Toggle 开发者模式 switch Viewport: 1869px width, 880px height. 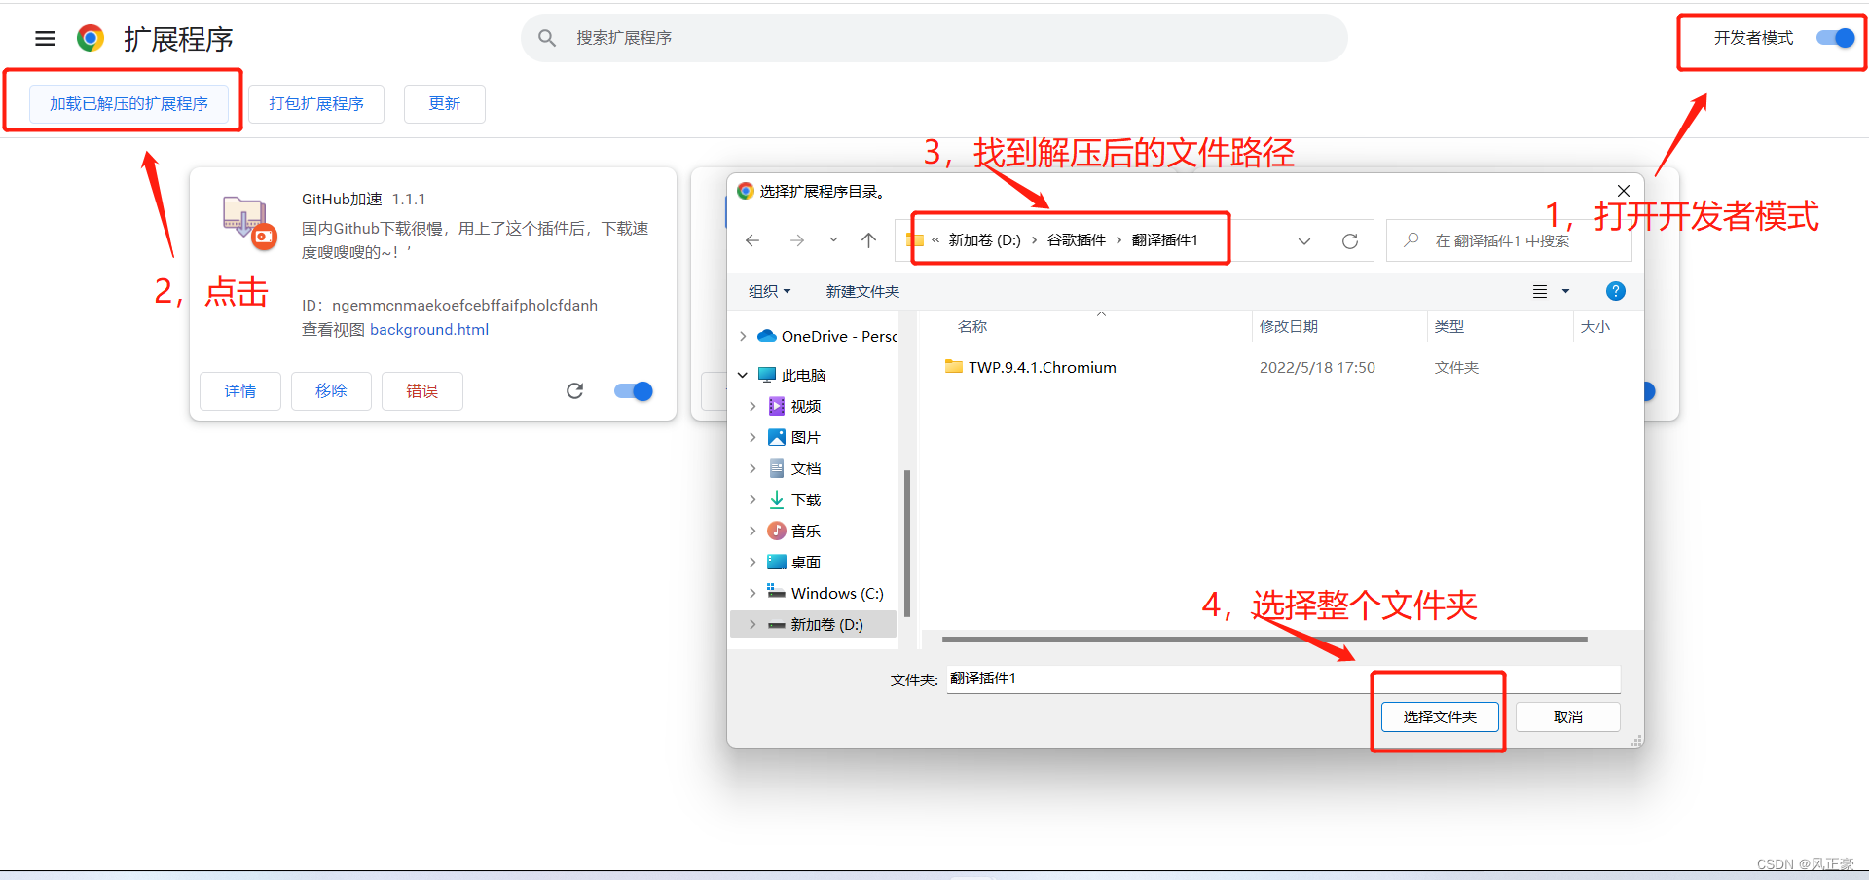click(1836, 38)
